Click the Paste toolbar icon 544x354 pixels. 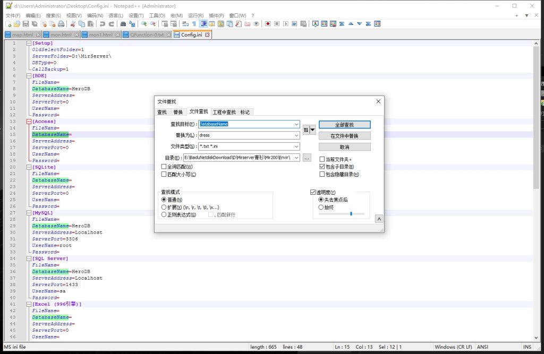tap(90, 24)
